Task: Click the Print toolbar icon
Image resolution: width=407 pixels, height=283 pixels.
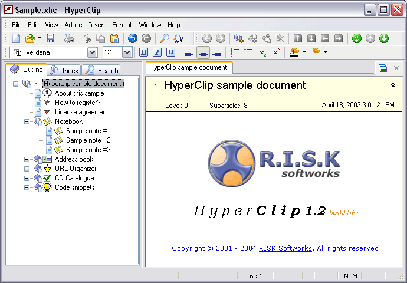Action: click(x=69, y=38)
